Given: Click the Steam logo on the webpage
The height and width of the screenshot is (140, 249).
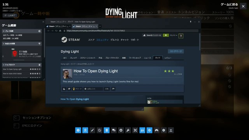Looking at the screenshot, I should [x=71, y=40].
